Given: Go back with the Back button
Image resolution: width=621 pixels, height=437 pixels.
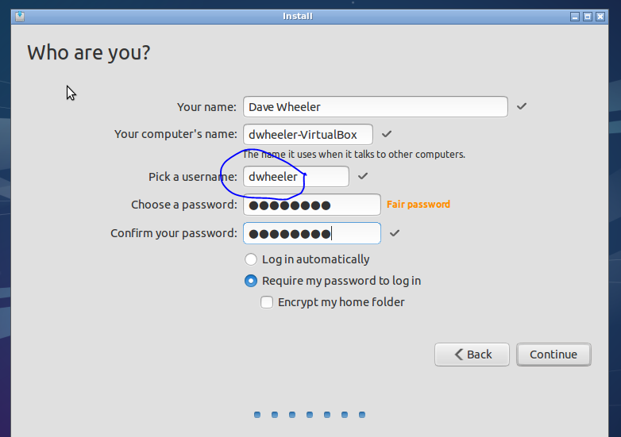Looking at the screenshot, I should (472, 355).
